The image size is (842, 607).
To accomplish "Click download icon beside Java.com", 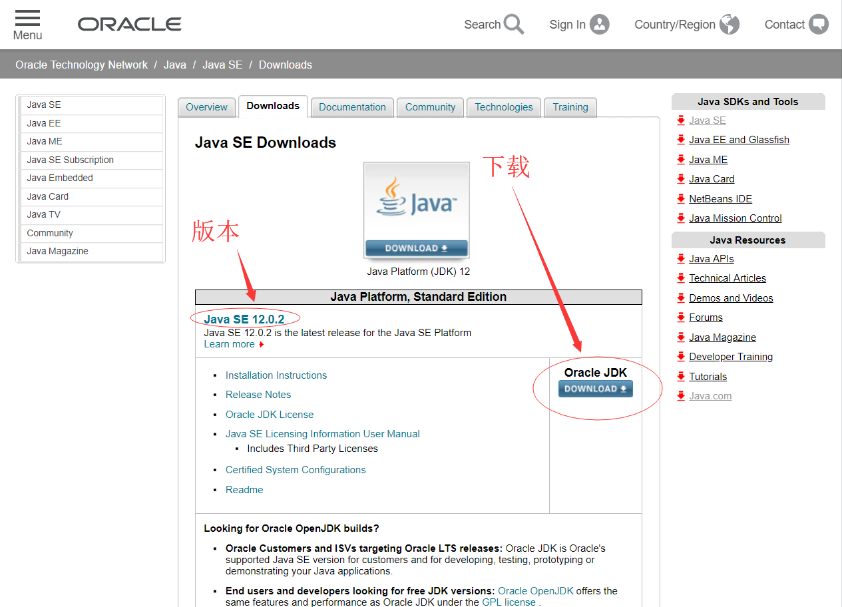I will tap(681, 396).
